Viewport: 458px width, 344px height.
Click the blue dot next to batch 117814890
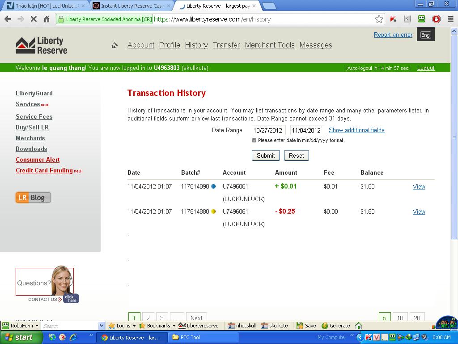(213, 186)
